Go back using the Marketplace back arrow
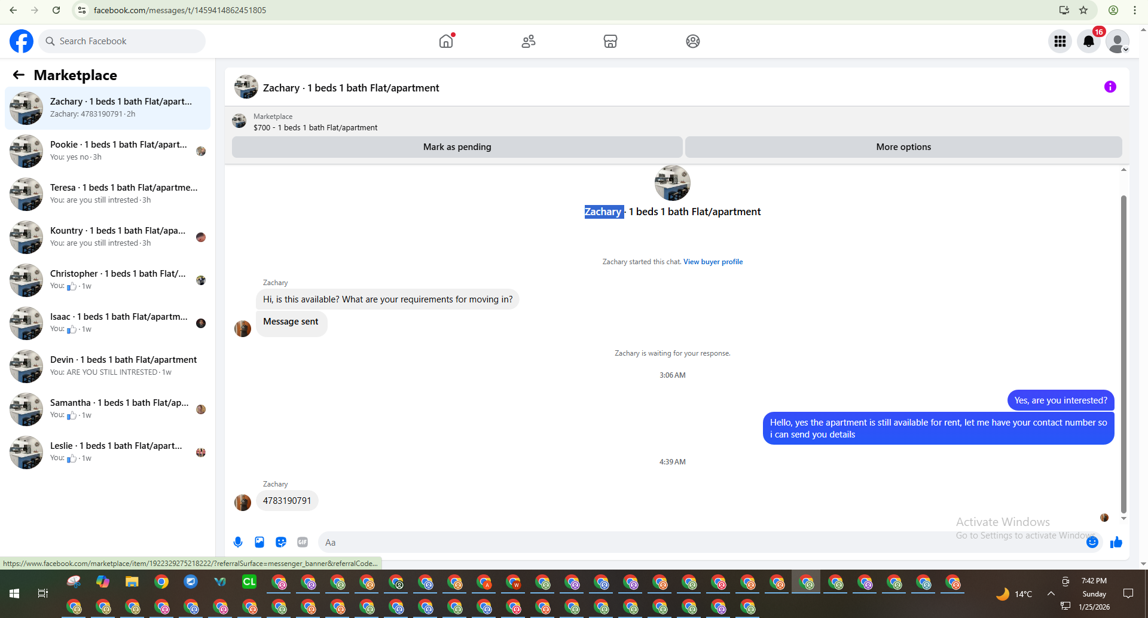 (x=19, y=75)
